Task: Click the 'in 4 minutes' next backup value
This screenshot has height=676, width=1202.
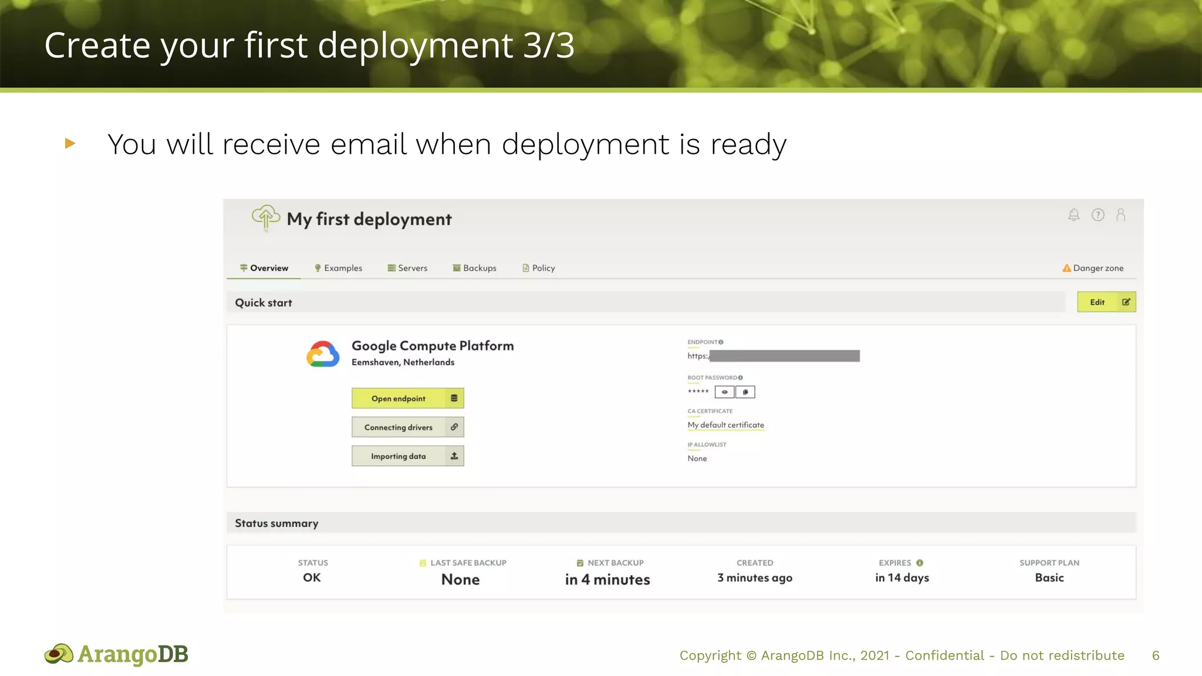Action: [x=607, y=579]
